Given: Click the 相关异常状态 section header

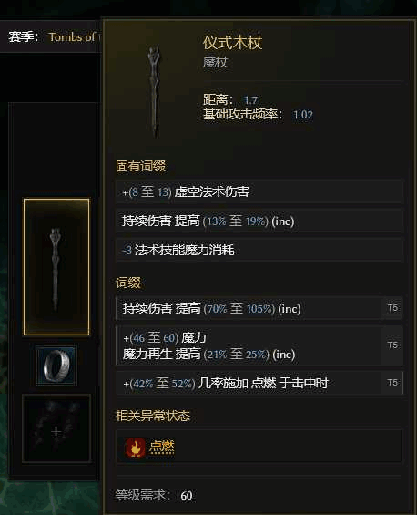Looking at the screenshot, I should click(x=153, y=416).
